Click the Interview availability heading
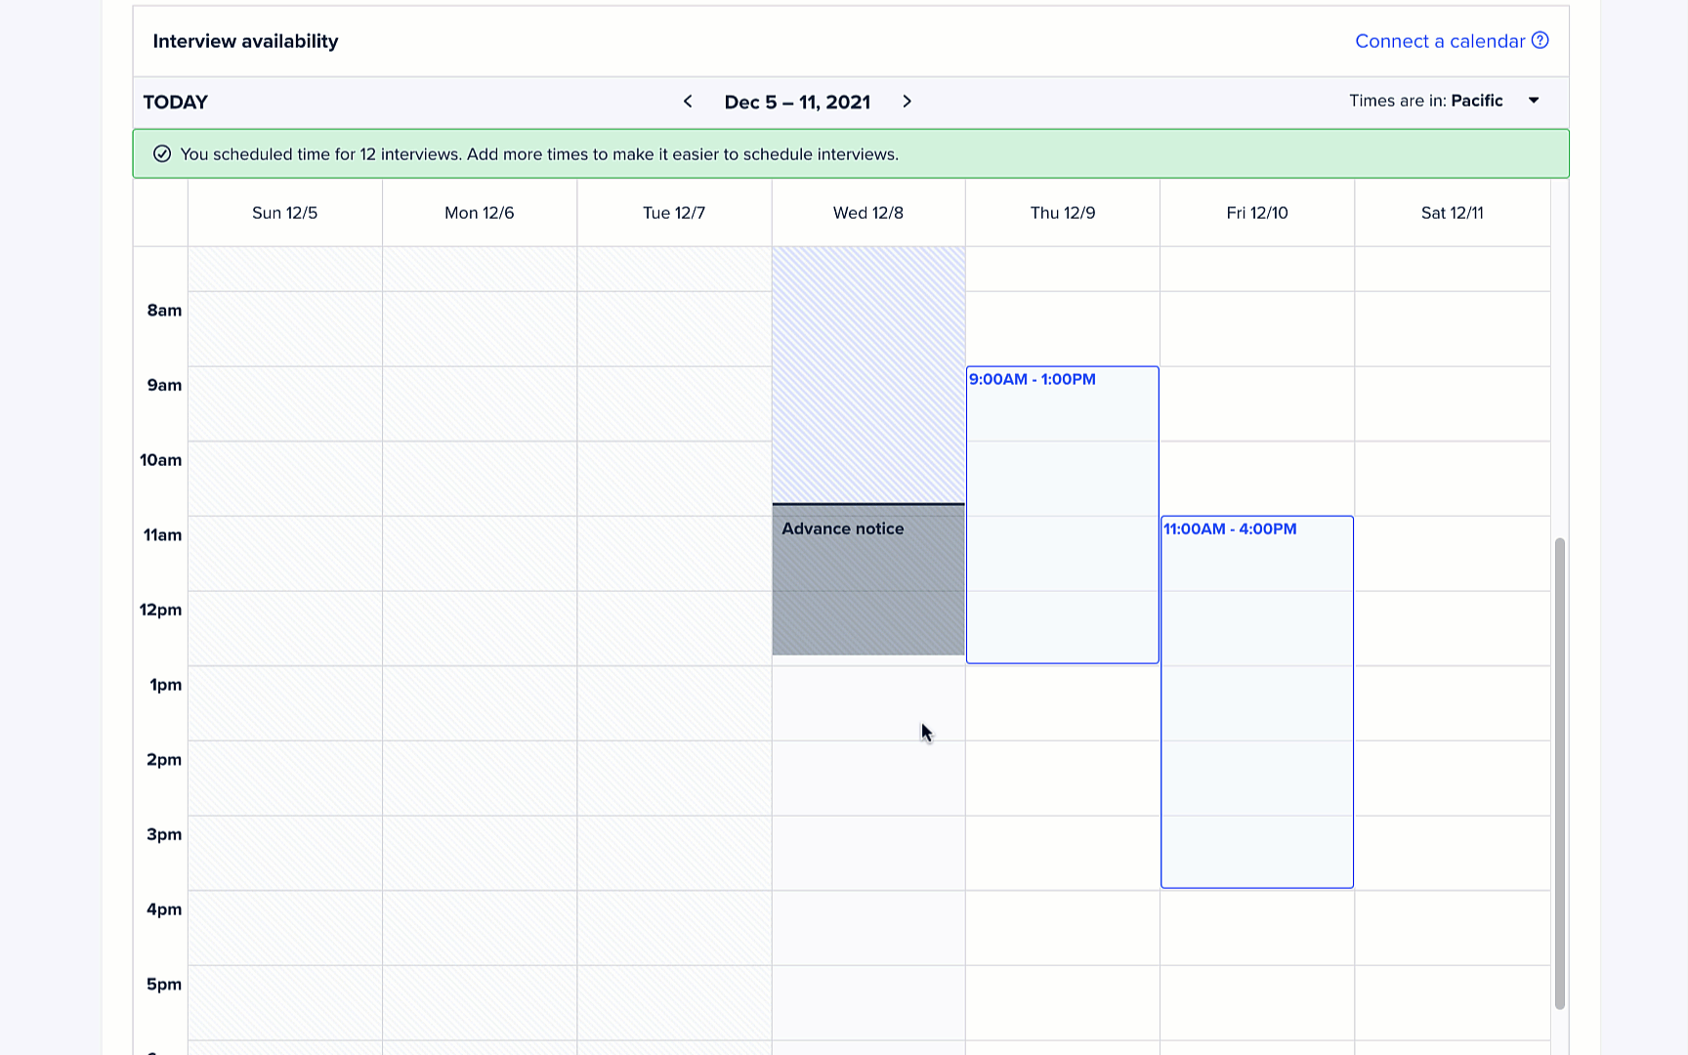 point(245,41)
